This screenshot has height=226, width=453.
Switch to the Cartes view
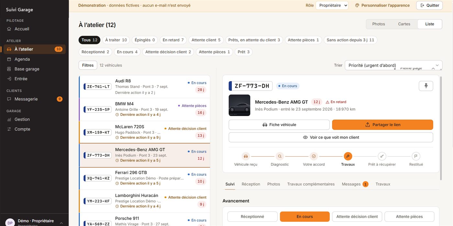pyautogui.click(x=404, y=24)
